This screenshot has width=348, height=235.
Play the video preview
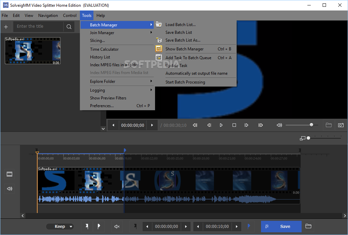(221, 125)
